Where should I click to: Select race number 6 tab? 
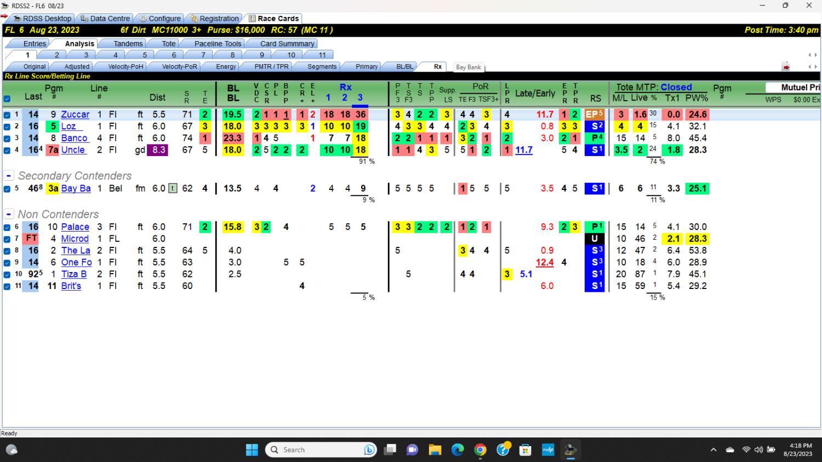pyautogui.click(x=174, y=55)
